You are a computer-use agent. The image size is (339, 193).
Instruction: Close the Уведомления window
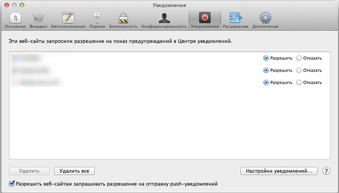click(6, 5)
